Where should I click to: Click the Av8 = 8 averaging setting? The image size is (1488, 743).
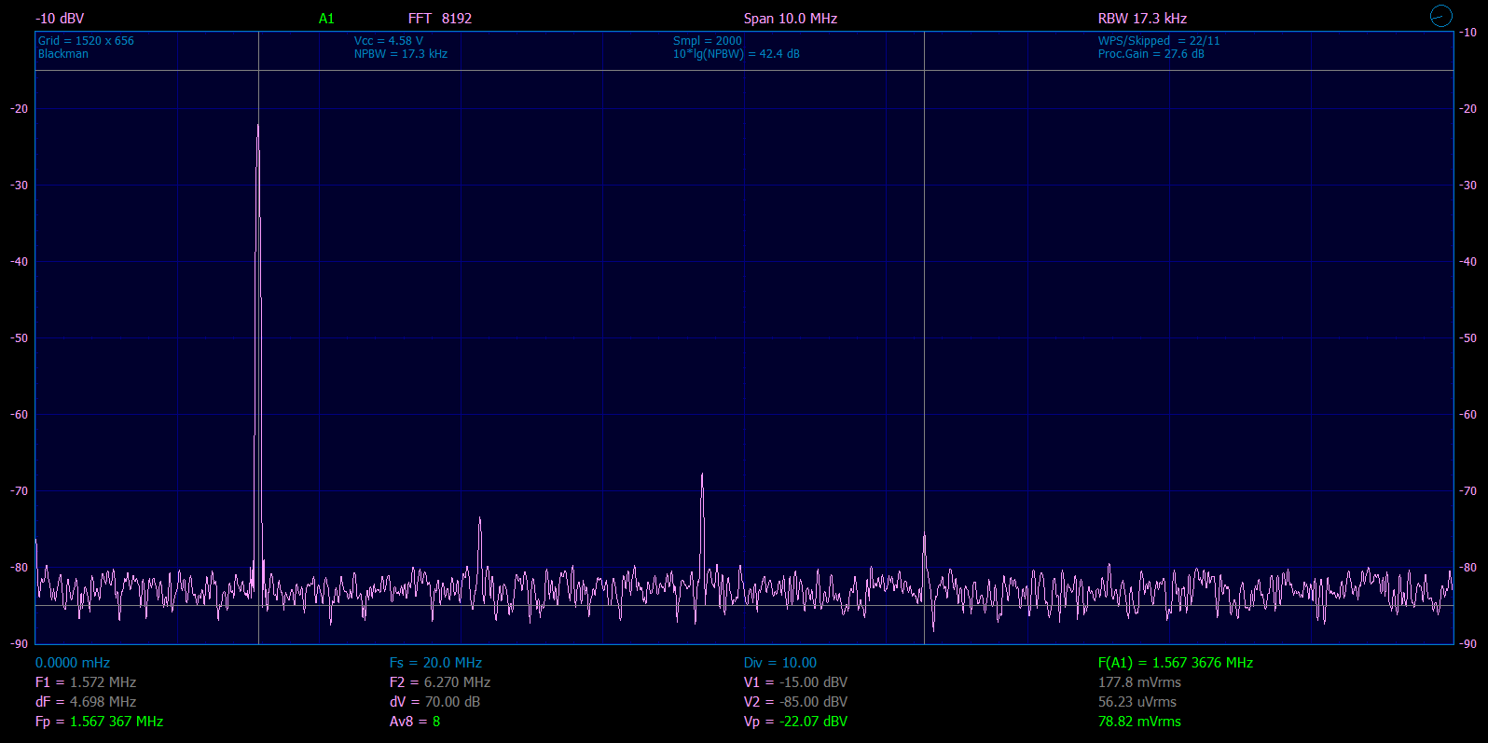click(x=415, y=722)
